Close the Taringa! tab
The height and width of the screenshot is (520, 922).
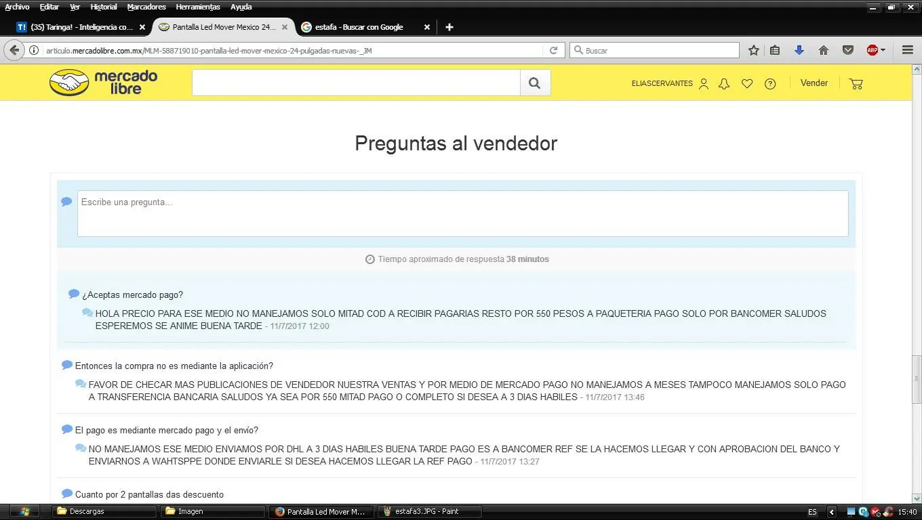click(142, 27)
